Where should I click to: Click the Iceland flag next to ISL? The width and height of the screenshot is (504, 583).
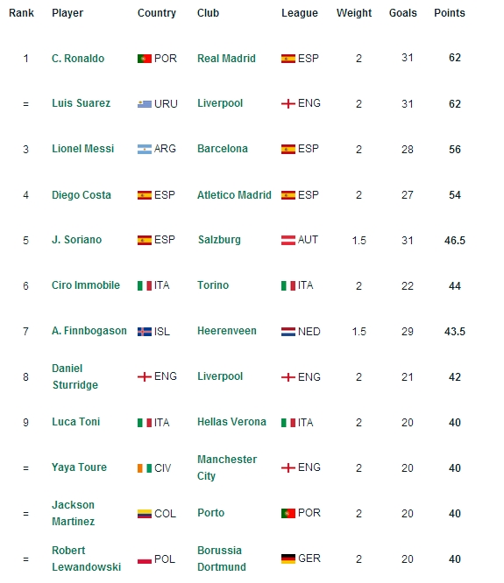[x=145, y=332]
